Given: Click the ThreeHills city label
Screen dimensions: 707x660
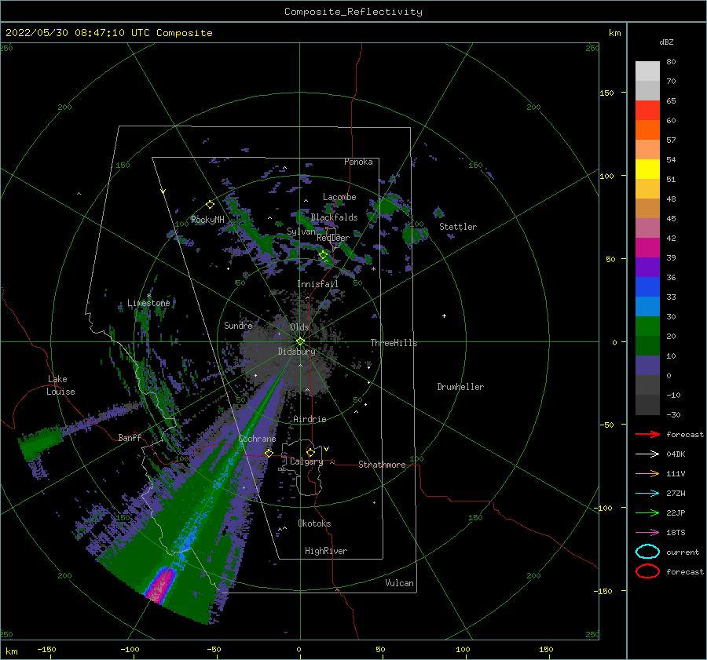Looking at the screenshot, I should point(394,343).
